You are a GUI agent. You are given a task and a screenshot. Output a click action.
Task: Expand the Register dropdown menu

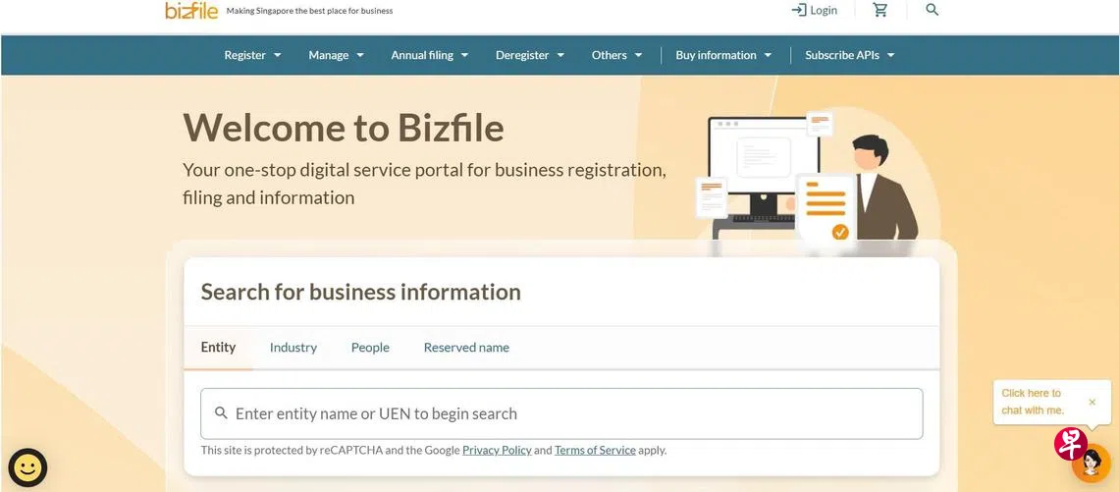tap(252, 55)
